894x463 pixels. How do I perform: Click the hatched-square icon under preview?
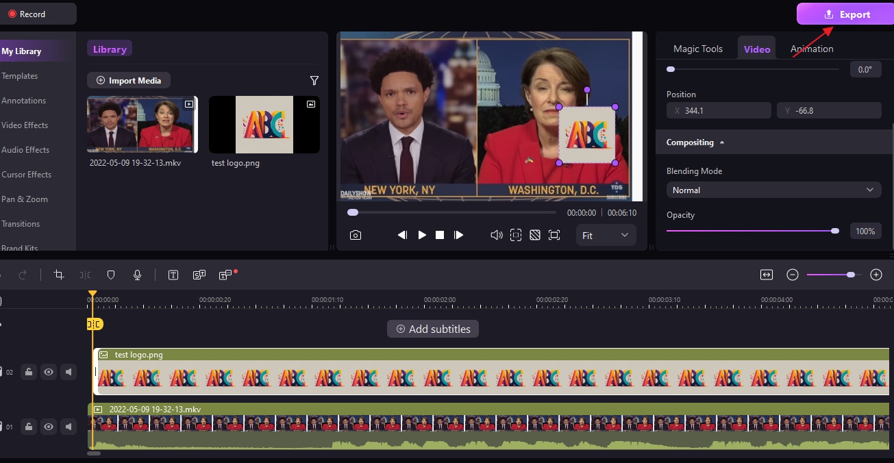coord(535,235)
